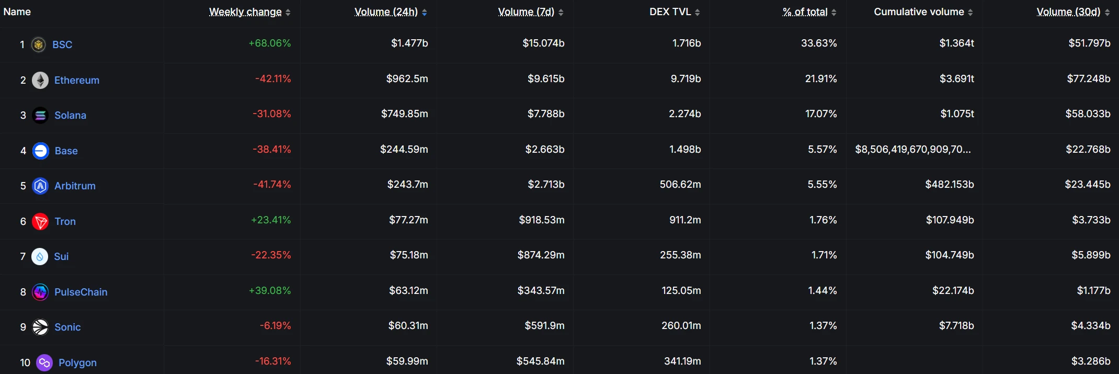Click the Name column header
1119x374 pixels.
click(x=17, y=12)
